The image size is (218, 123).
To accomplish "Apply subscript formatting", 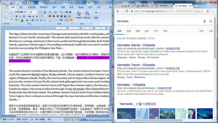I will point(33,16).
